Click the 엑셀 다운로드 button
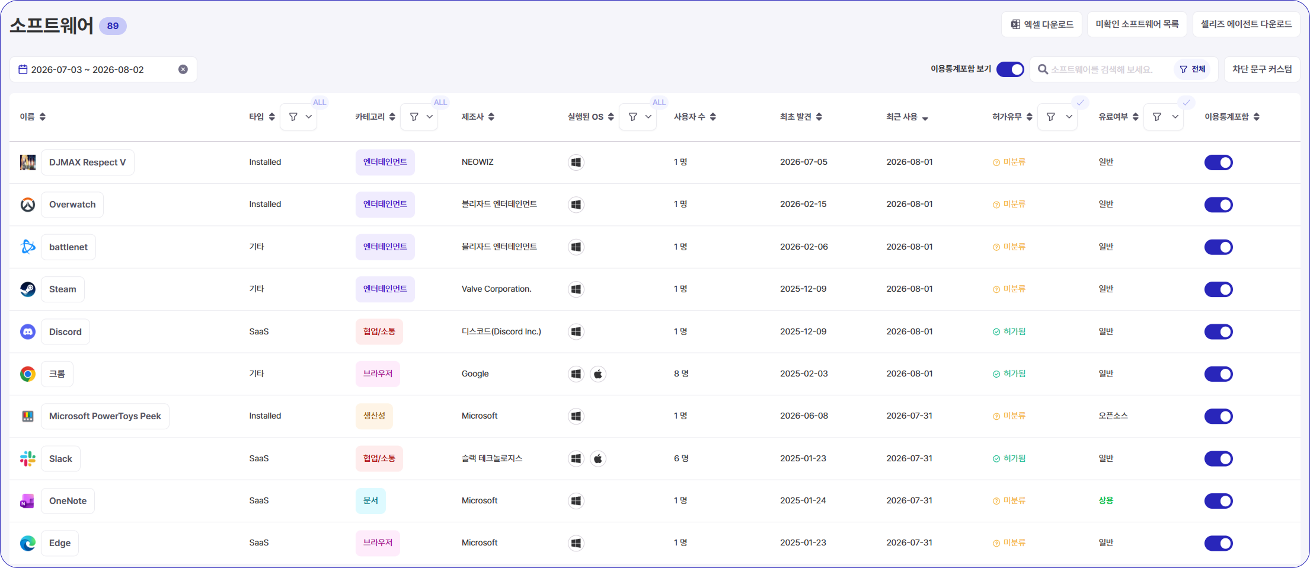 pos(1042,24)
